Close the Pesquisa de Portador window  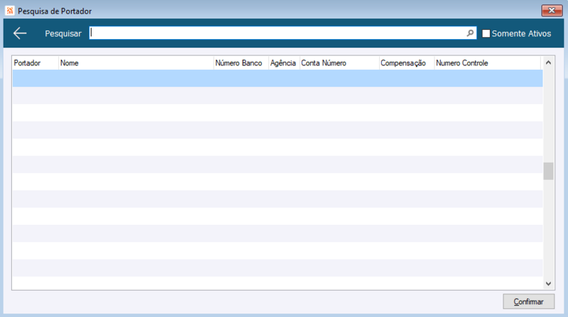click(552, 11)
